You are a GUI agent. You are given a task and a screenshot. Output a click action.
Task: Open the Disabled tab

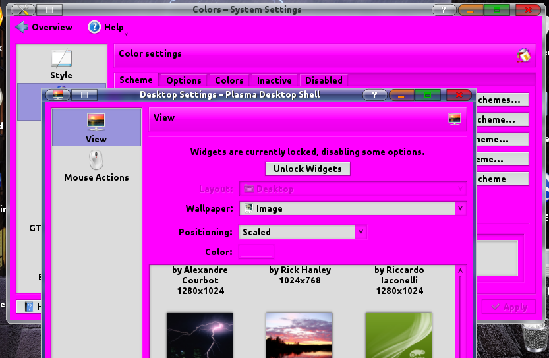324,80
